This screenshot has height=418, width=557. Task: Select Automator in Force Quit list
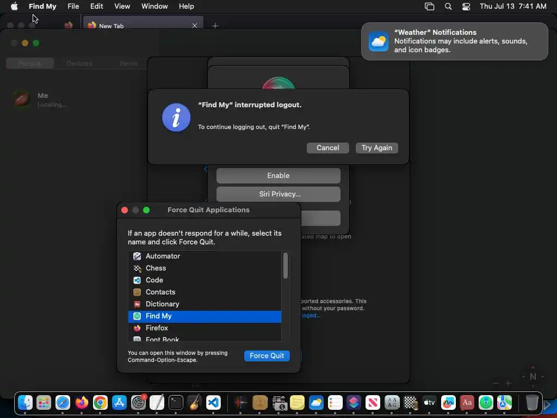coord(205,256)
